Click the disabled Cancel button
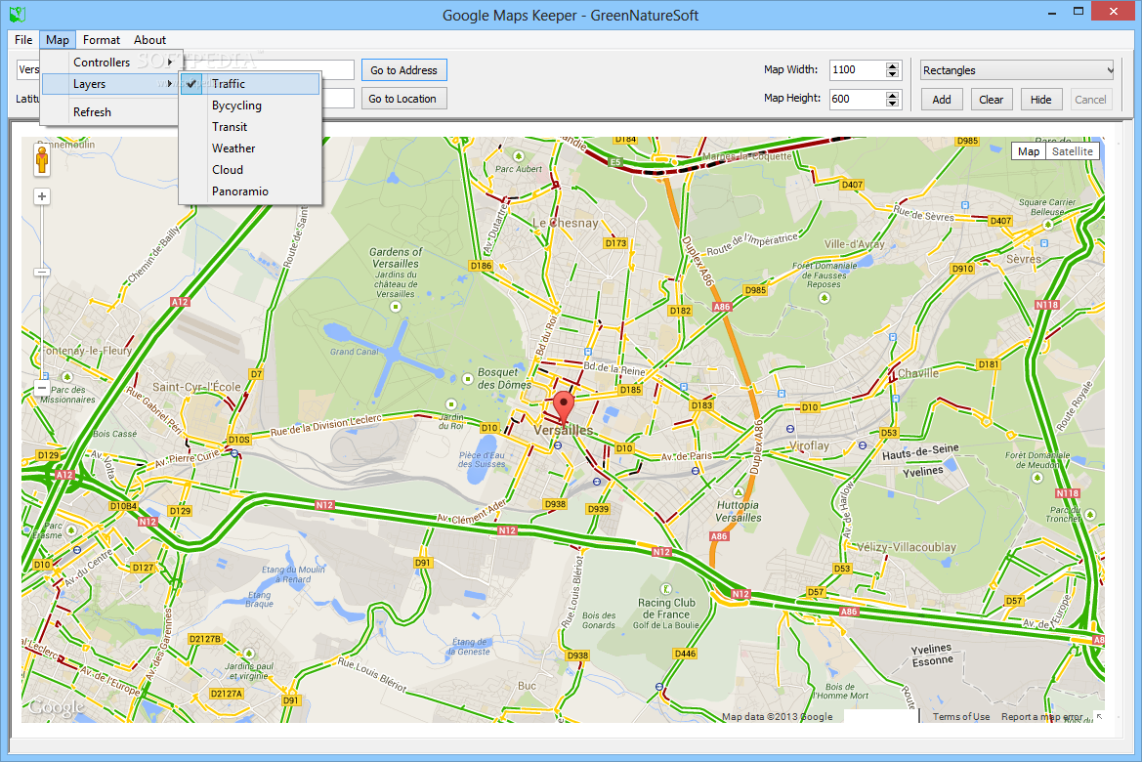The height and width of the screenshot is (762, 1142). coord(1090,100)
